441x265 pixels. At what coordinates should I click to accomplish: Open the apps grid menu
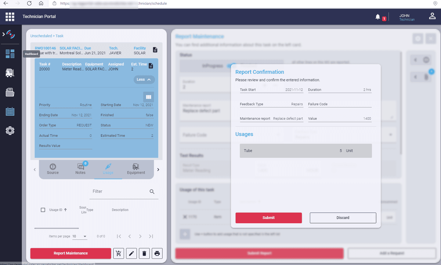point(10,17)
